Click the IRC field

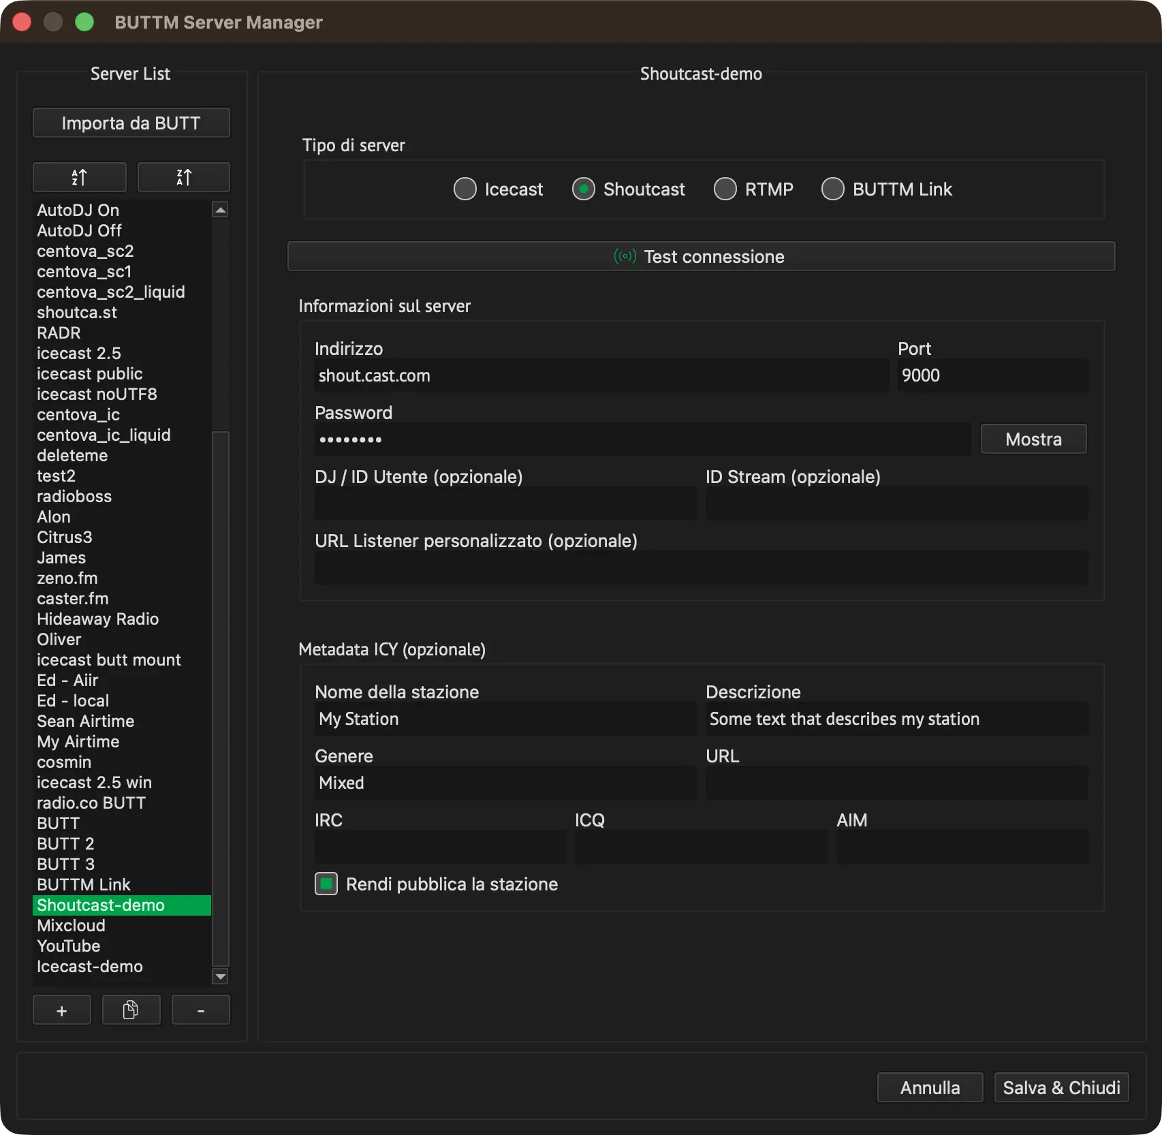point(440,847)
